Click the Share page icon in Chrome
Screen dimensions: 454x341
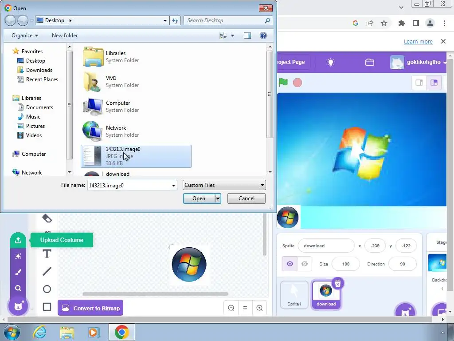coord(370,23)
